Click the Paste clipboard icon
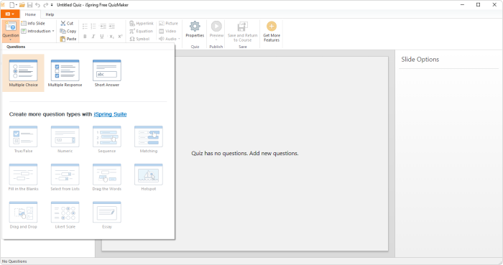 (x=63, y=39)
